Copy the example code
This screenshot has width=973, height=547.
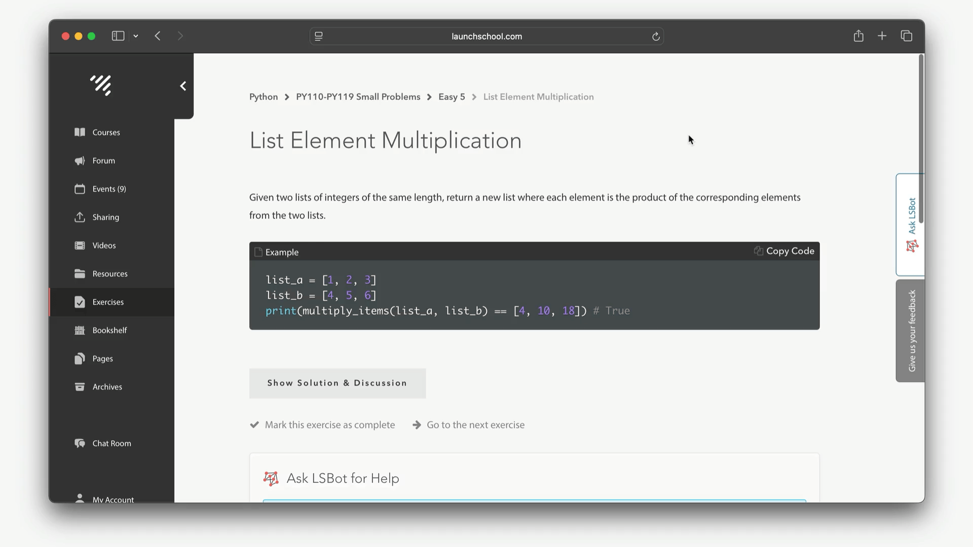click(784, 251)
